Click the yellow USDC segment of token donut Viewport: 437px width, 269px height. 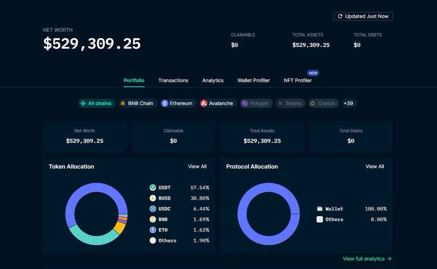pyautogui.click(x=119, y=229)
